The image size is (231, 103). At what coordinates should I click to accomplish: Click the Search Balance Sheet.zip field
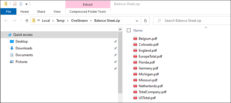(x=192, y=21)
